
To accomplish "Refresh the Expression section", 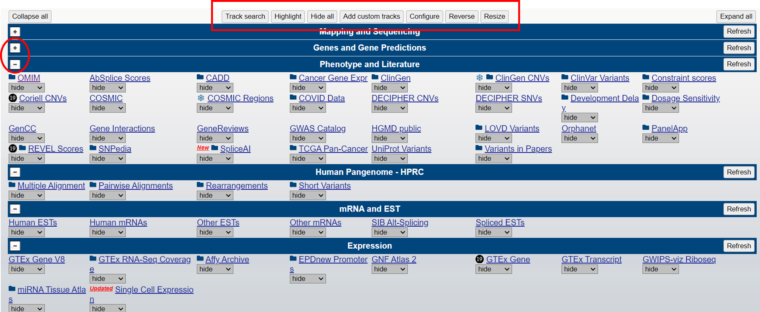I will pyautogui.click(x=738, y=246).
